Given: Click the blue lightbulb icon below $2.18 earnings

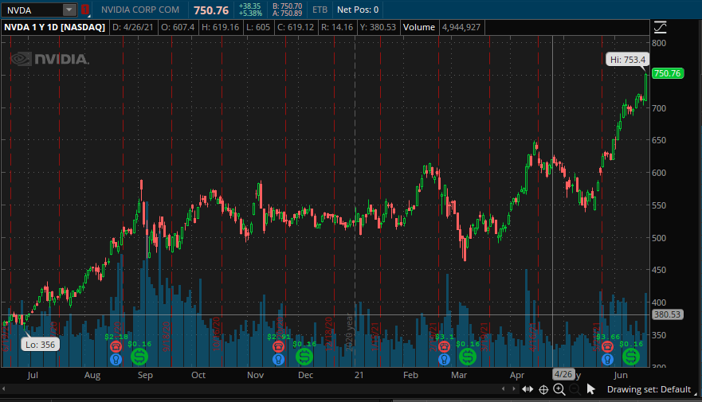Looking at the screenshot, I should 116,359.
